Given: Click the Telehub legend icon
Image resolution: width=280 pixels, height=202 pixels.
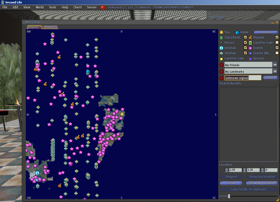Looking at the screenshot, I should pos(221,53).
